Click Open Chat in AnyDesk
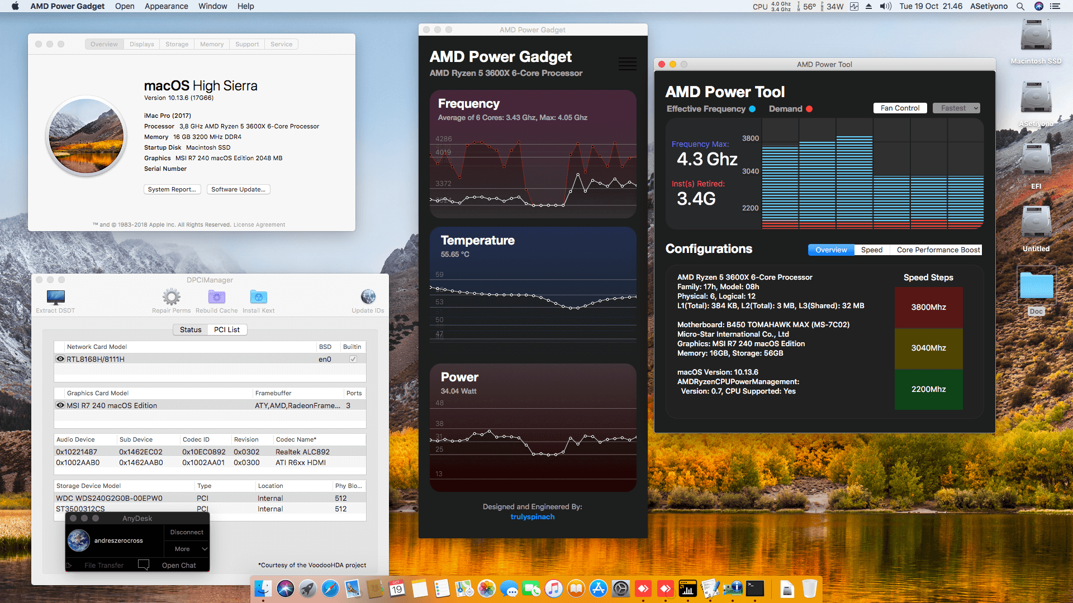The width and height of the screenshot is (1073, 603). pyautogui.click(x=179, y=565)
